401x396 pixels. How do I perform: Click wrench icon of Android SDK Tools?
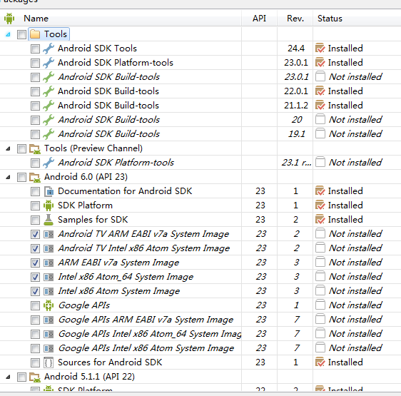click(49, 49)
